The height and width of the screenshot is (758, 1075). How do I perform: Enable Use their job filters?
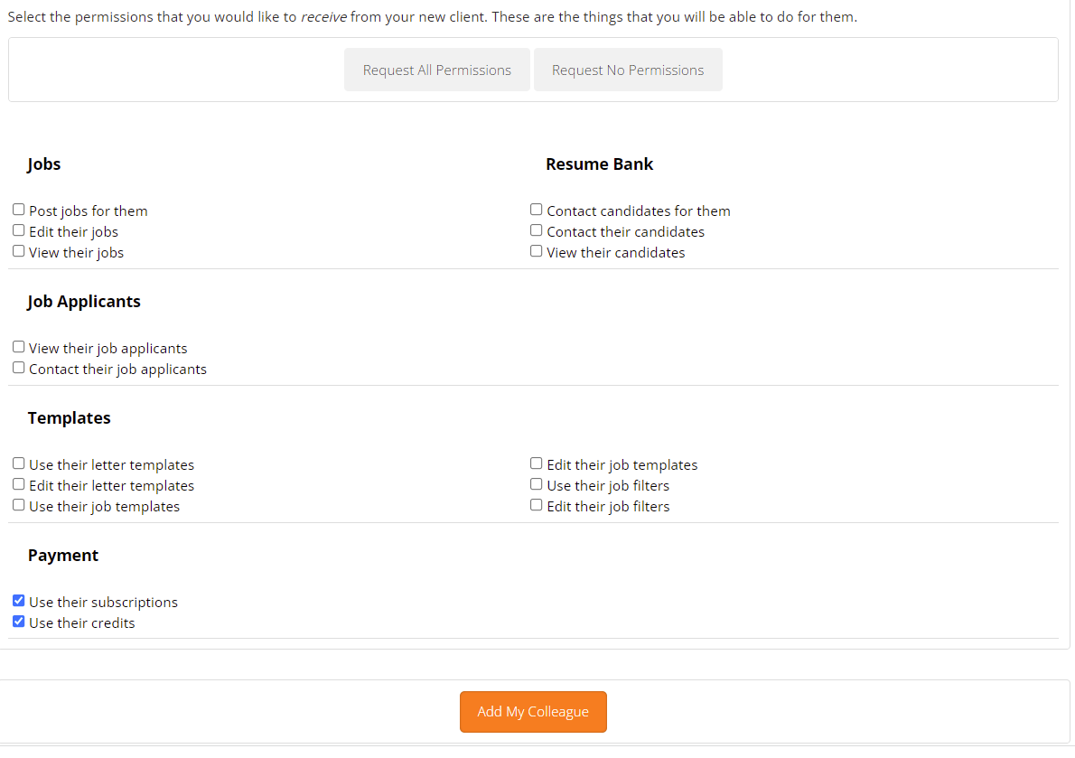point(536,484)
